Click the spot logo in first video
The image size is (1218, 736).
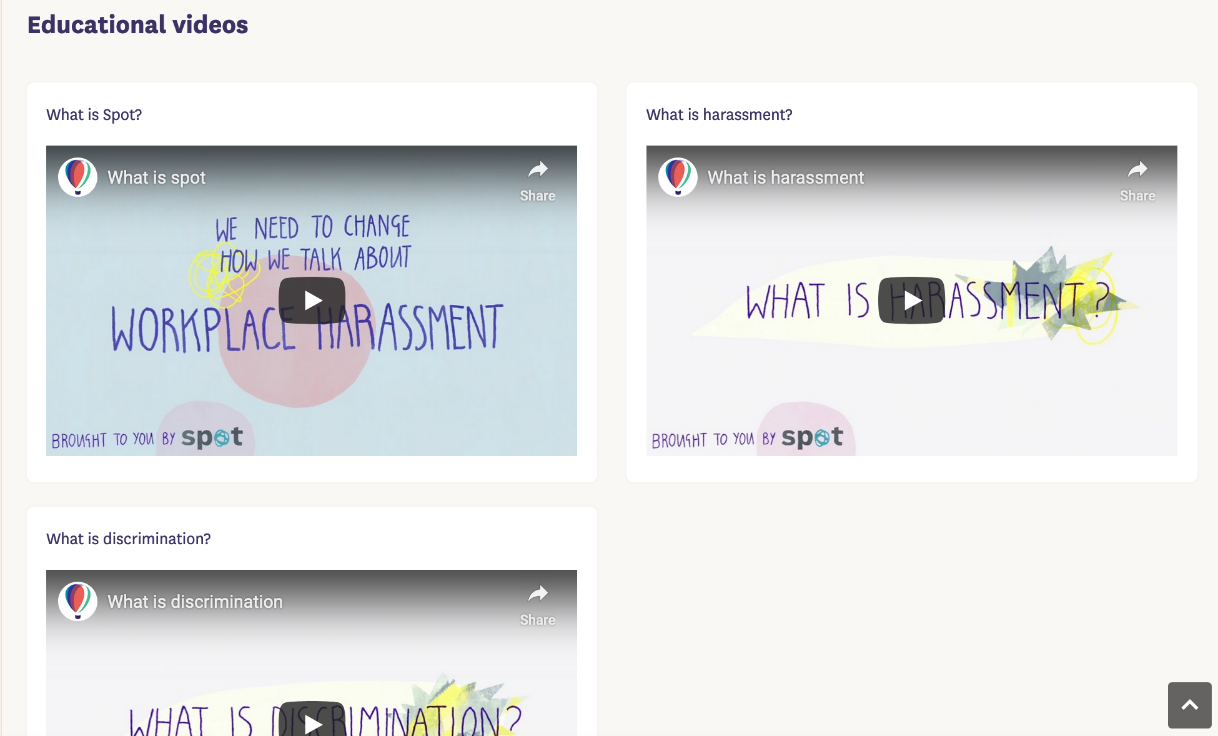[212, 437]
